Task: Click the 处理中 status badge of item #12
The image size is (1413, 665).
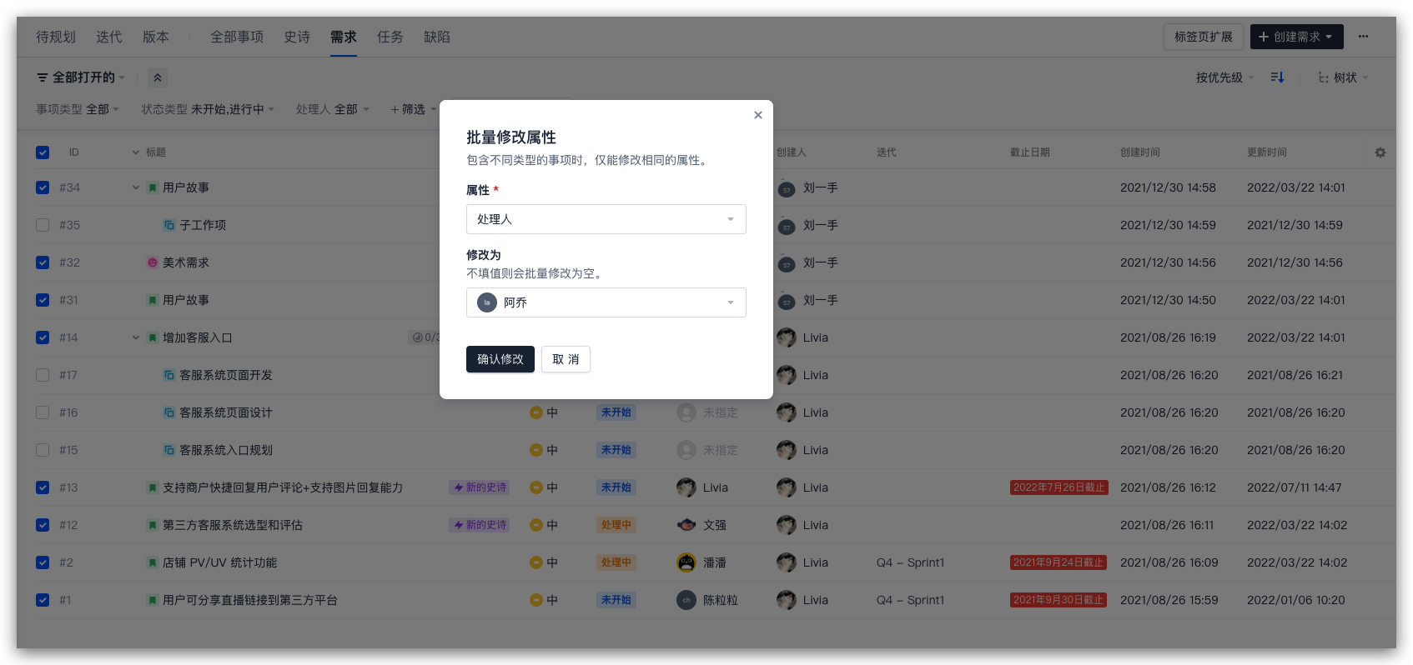Action: (616, 525)
